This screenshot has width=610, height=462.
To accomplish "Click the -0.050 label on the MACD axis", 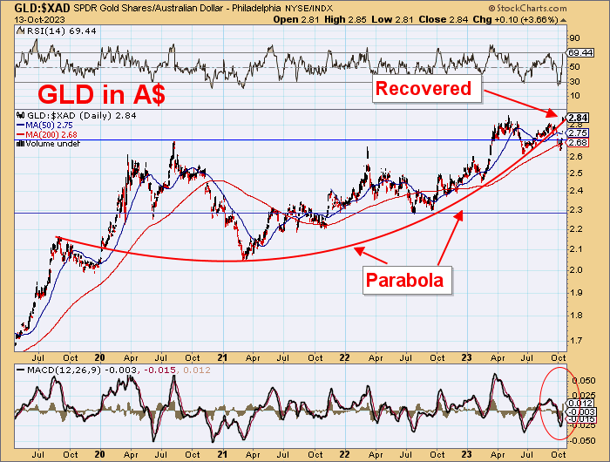I will (582, 441).
